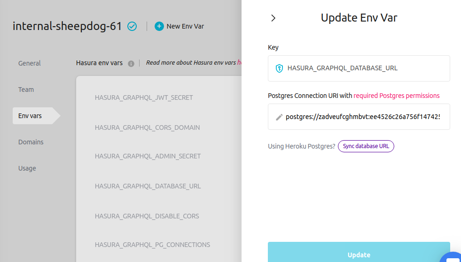Switch to the Team tab

click(26, 90)
